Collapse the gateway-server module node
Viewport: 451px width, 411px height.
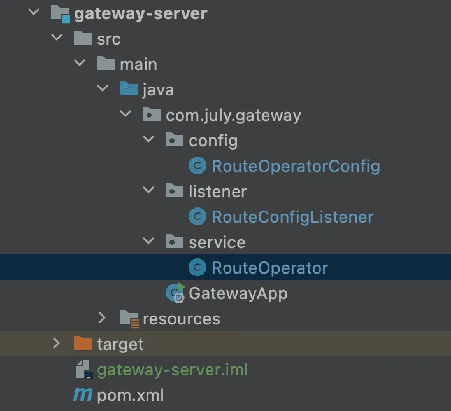pyautogui.click(x=34, y=13)
